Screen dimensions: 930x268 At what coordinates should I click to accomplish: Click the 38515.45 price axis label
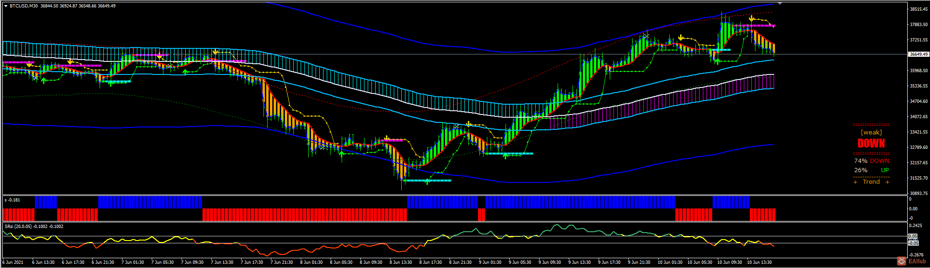pos(918,9)
